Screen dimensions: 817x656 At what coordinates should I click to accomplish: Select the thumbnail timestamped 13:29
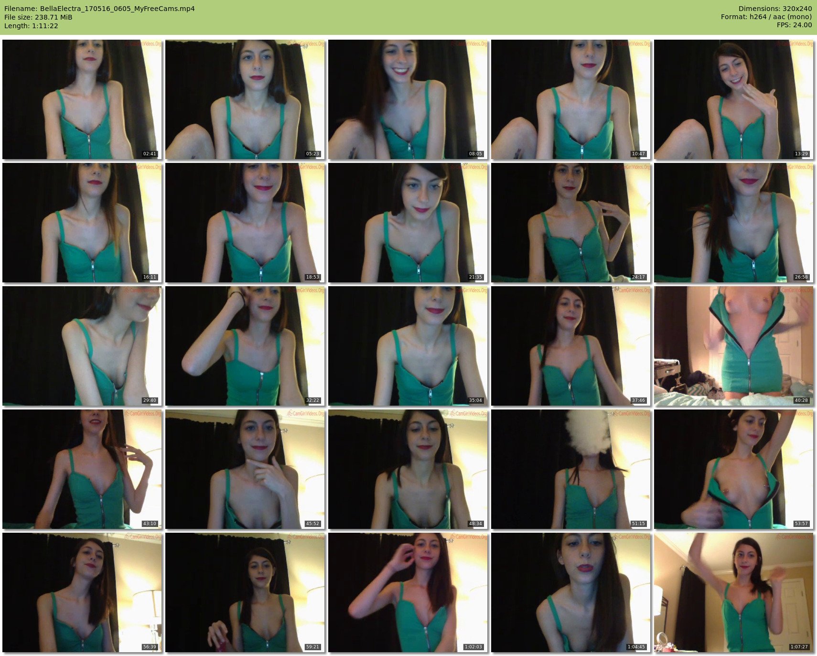coord(734,99)
